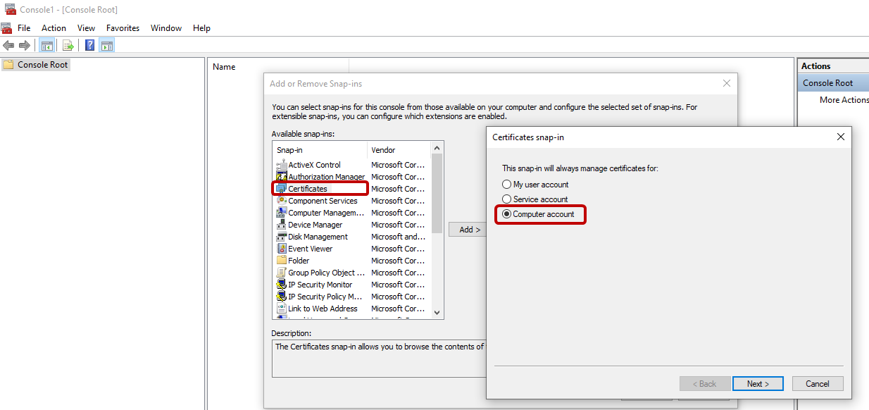Image resolution: width=869 pixels, height=410 pixels.
Task: Select the Disk Management snap-in icon
Action: (x=282, y=237)
